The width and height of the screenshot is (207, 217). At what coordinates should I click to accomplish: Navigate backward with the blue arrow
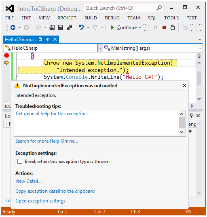click(13, 27)
